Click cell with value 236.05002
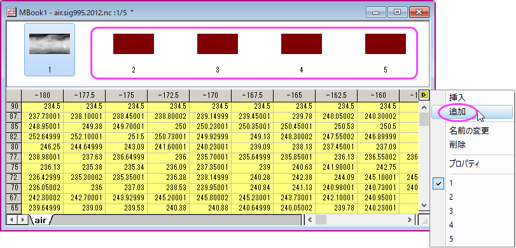The image size is (516, 248). point(43,188)
